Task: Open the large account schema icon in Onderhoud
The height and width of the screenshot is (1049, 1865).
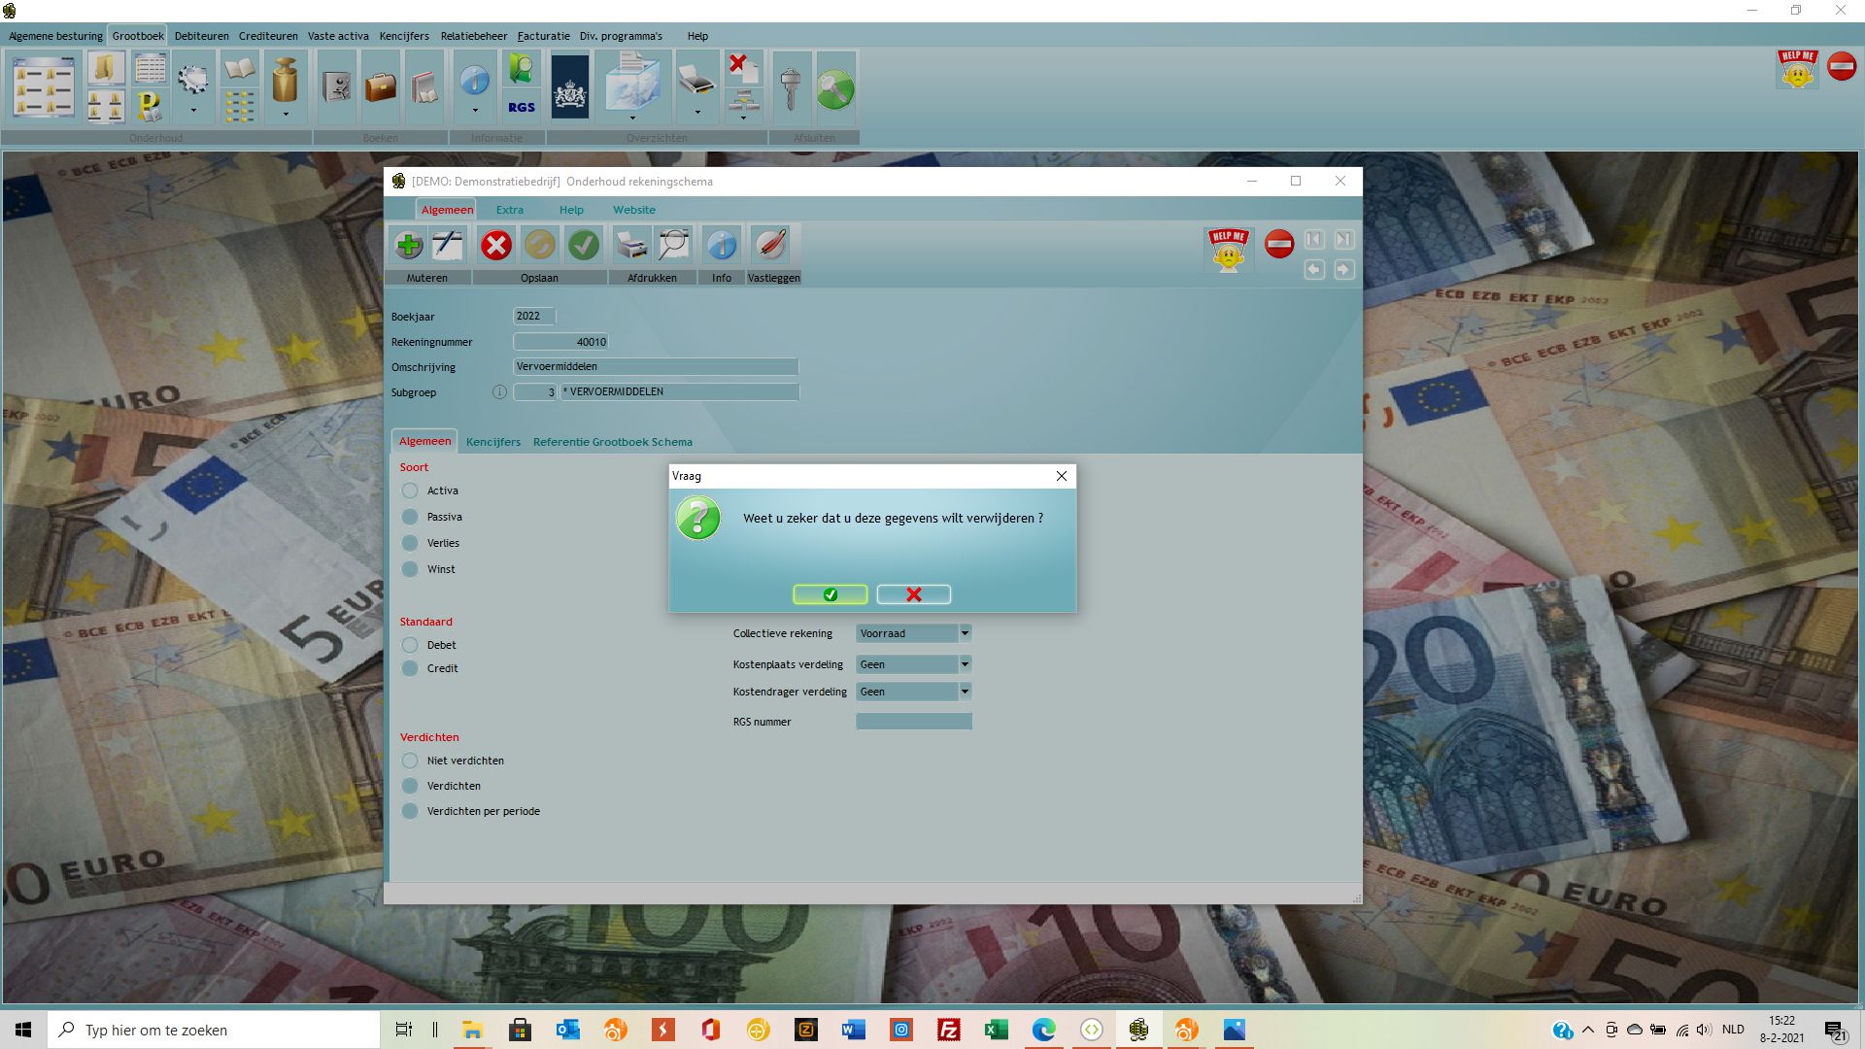Action: pyautogui.click(x=44, y=87)
